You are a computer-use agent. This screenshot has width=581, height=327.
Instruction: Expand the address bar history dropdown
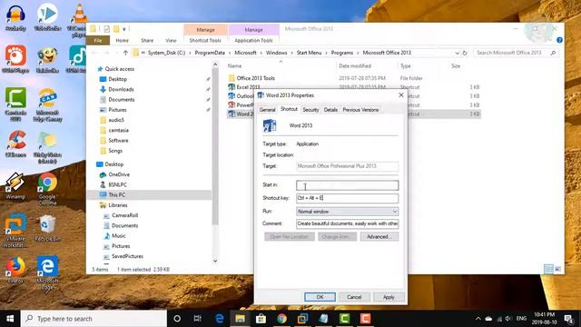(457, 53)
